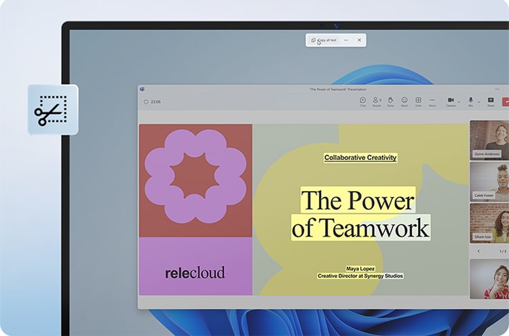
Task: Click the Copy all text button
Action: (324, 41)
